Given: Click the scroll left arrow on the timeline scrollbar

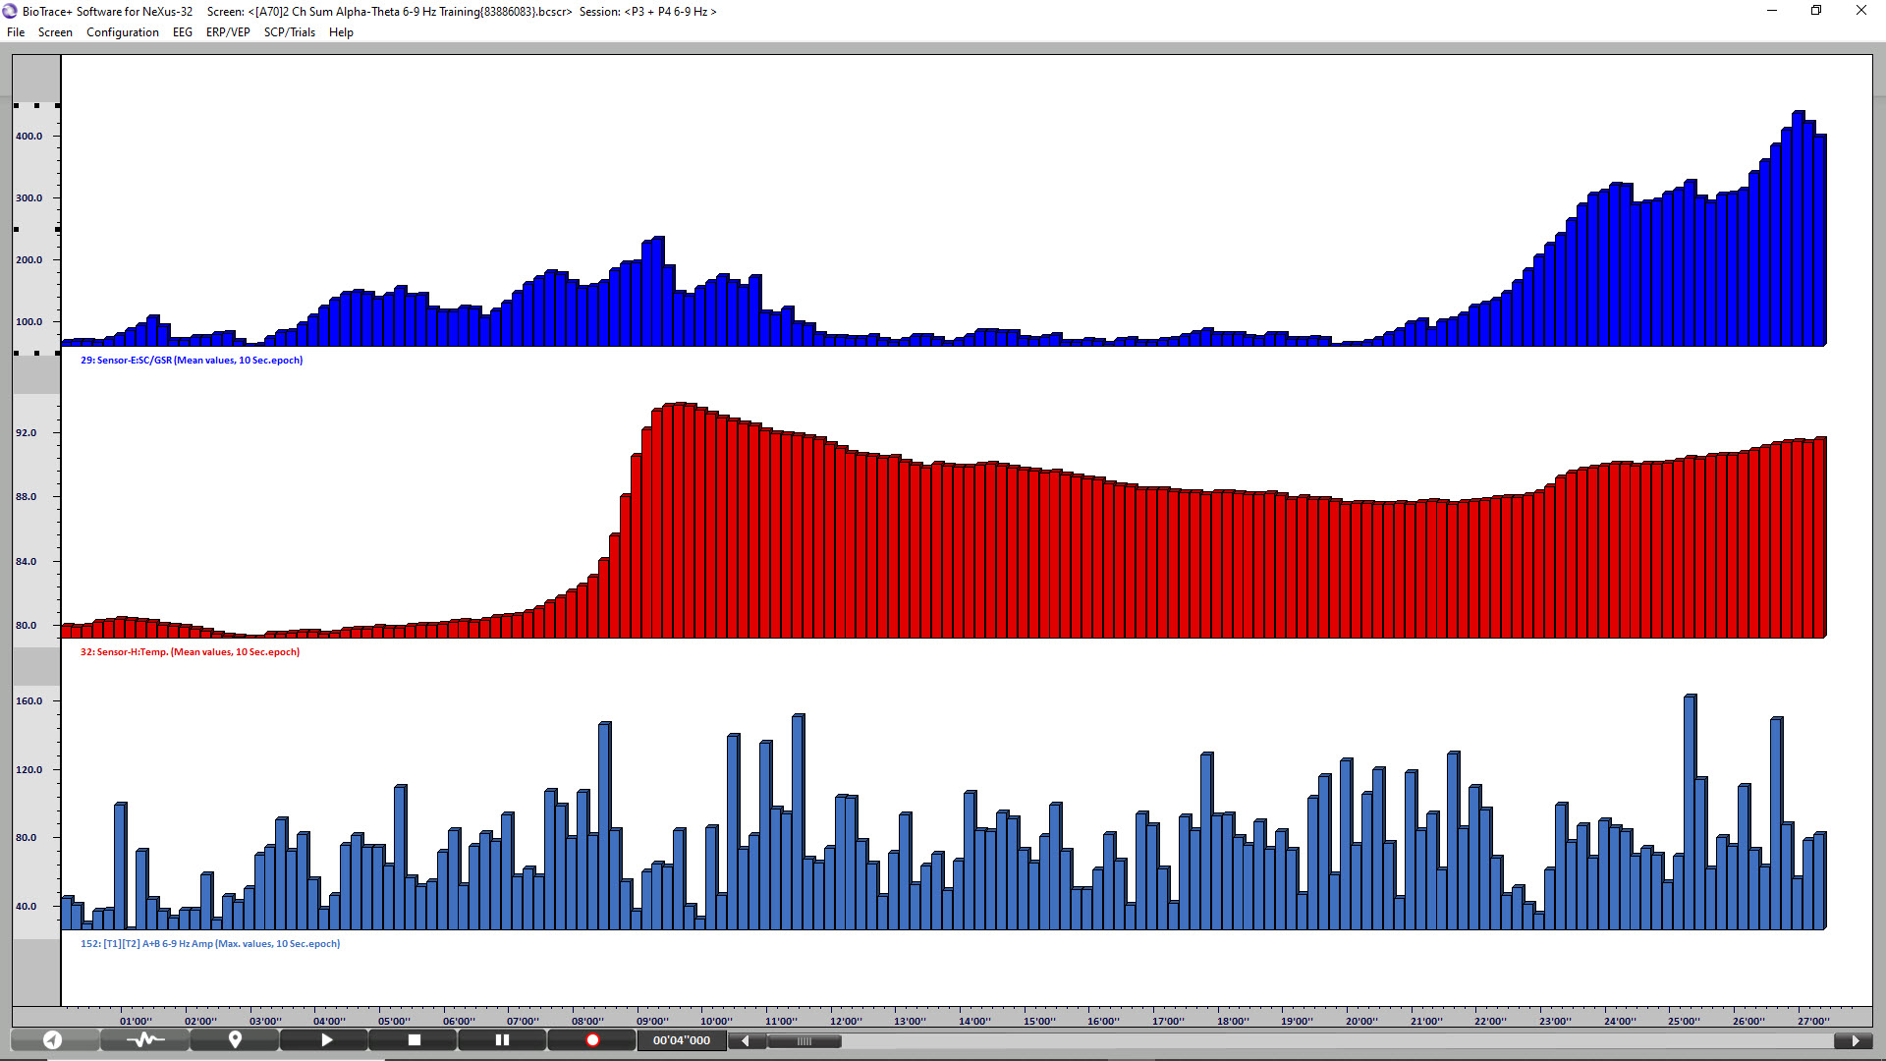Looking at the screenshot, I should click(746, 1040).
